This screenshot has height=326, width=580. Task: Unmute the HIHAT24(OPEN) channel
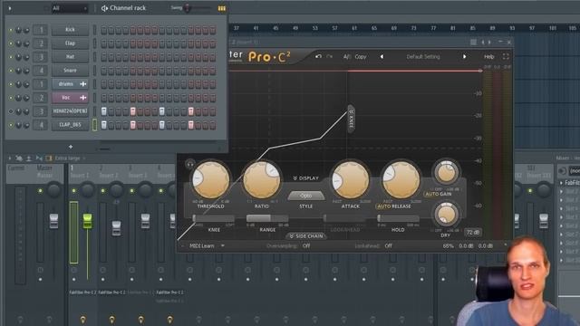point(11,111)
